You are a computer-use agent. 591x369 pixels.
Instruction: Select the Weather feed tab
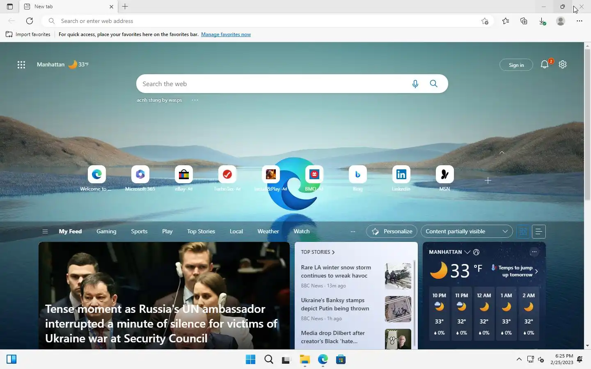coord(268,231)
